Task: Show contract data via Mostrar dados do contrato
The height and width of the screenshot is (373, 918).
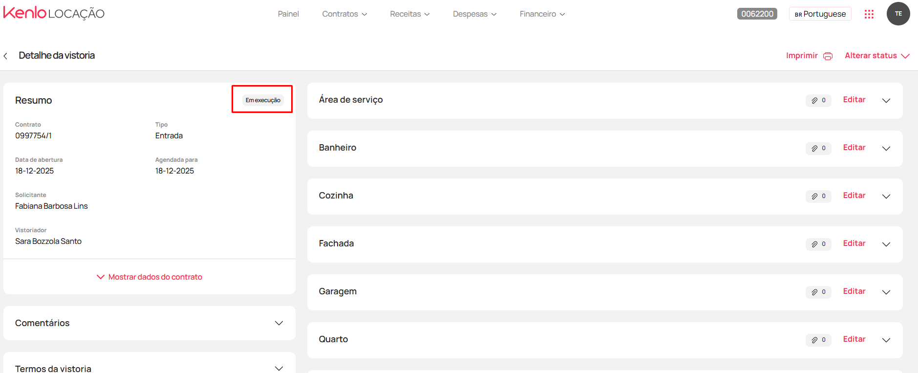Action: 149,277
